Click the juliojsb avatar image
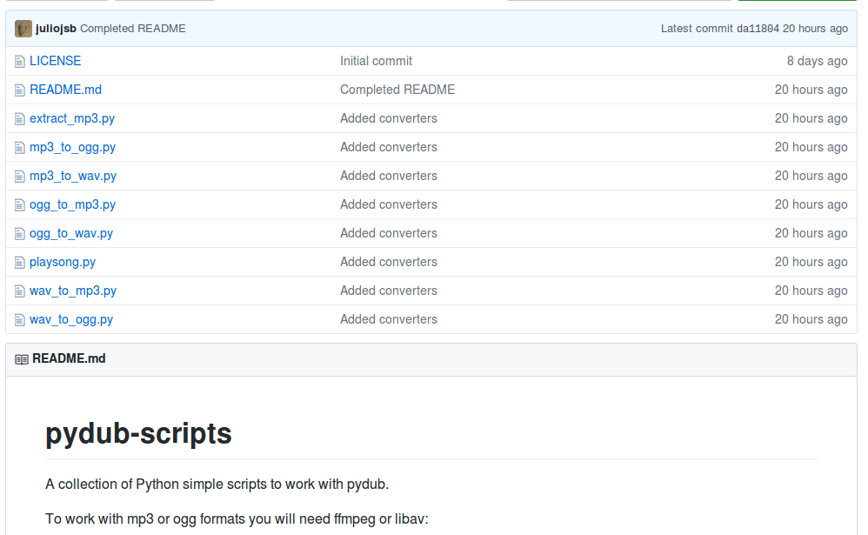Screen dimensions: 868x535 tap(23, 29)
